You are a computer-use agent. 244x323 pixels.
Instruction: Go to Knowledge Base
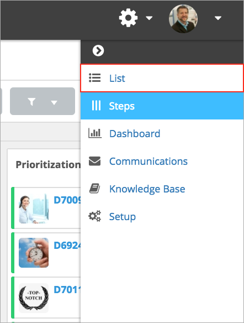(x=162, y=189)
